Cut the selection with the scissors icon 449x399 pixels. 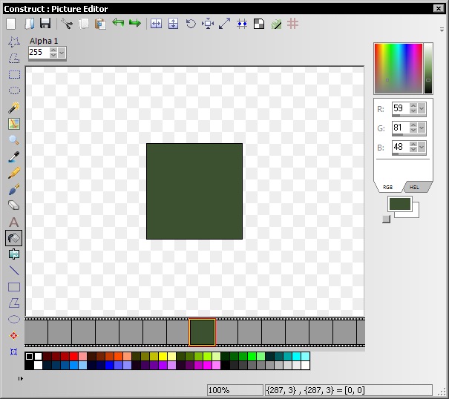[x=67, y=24]
